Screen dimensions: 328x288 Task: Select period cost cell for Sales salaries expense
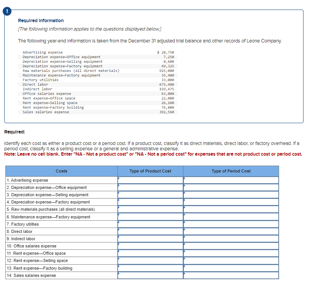[231, 275]
